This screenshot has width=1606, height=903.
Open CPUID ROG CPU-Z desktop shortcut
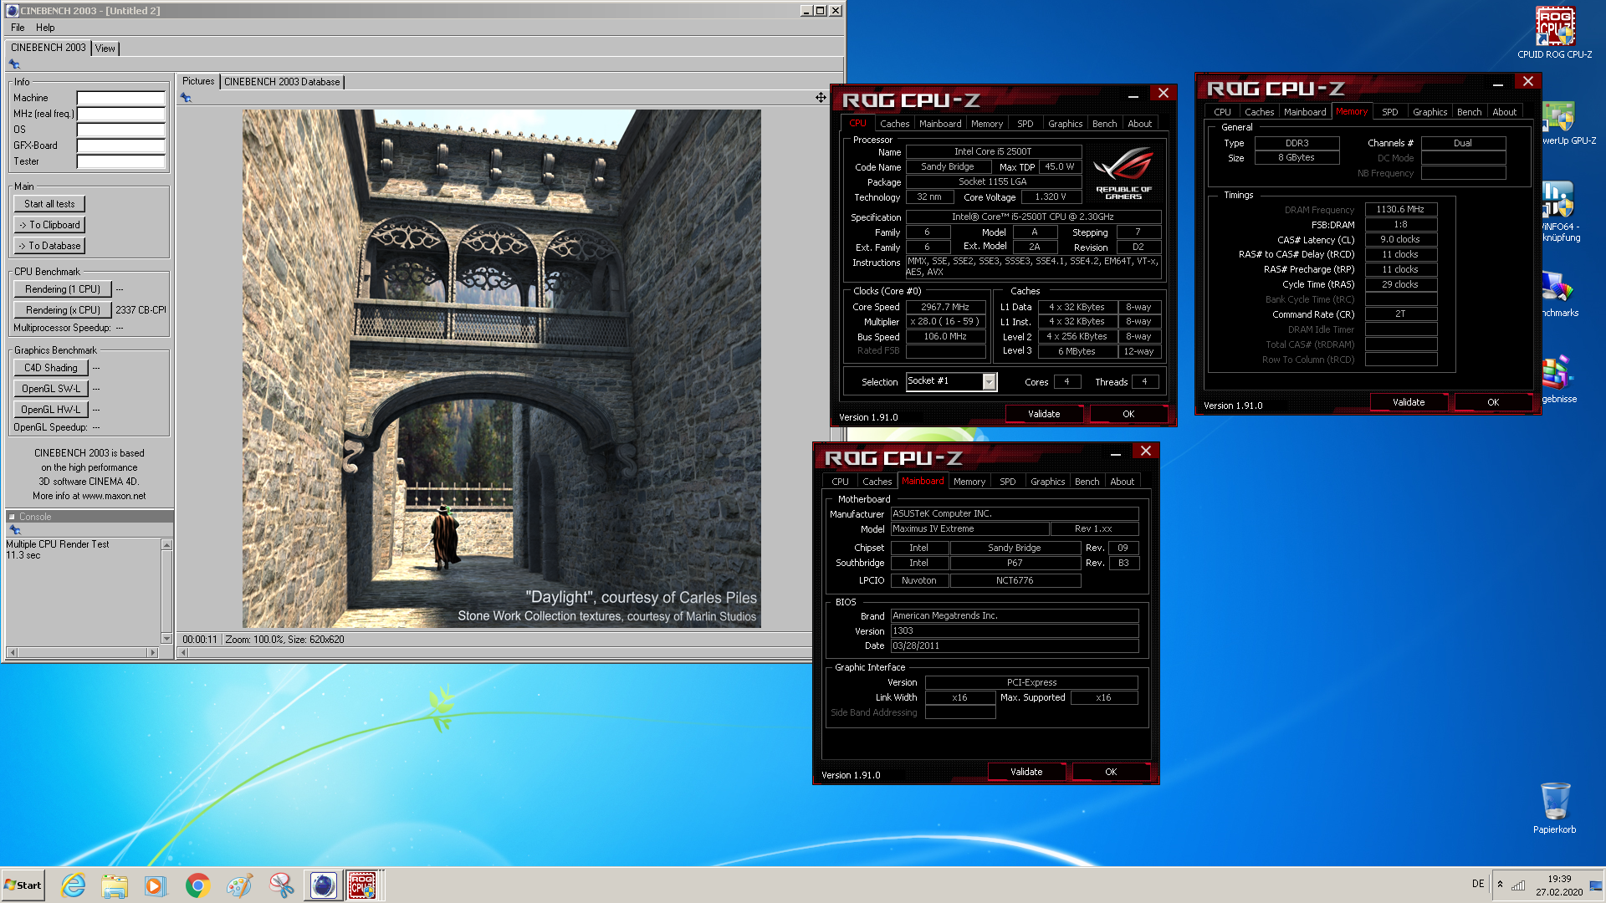(x=1554, y=33)
